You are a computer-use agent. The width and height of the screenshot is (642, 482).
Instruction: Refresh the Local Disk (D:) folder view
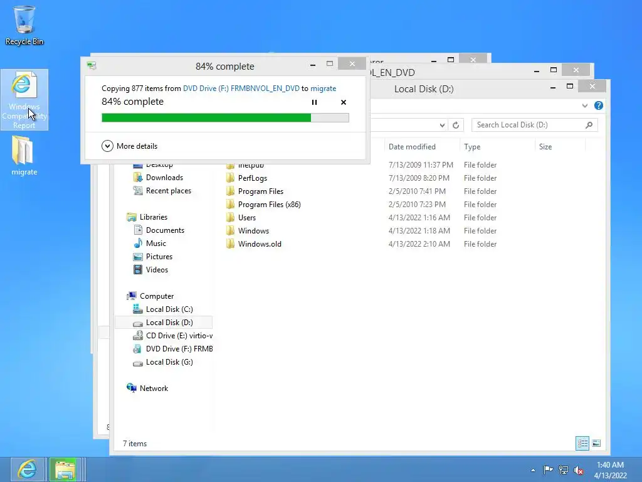pyautogui.click(x=456, y=125)
